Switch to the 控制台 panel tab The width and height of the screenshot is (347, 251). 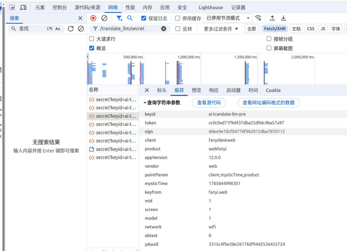60,8
